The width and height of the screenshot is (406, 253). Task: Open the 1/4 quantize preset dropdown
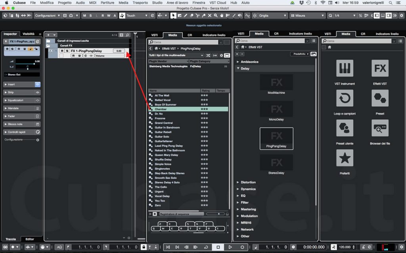pyautogui.click(x=345, y=15)
